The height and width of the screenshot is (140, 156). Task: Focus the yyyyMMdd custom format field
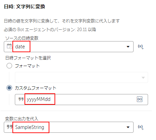point(81,100)
